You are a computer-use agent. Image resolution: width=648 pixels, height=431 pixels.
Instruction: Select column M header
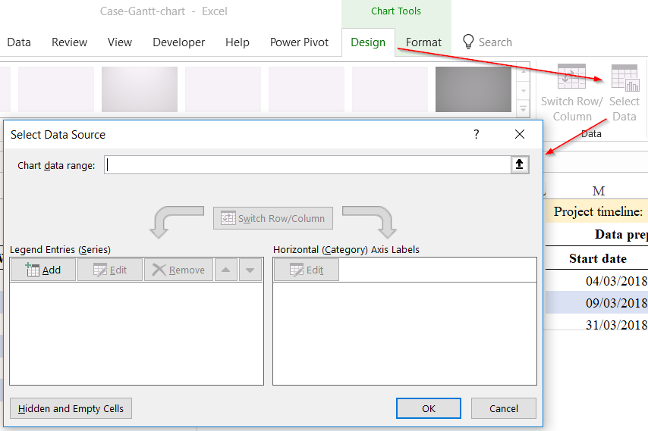click(598, 191)
